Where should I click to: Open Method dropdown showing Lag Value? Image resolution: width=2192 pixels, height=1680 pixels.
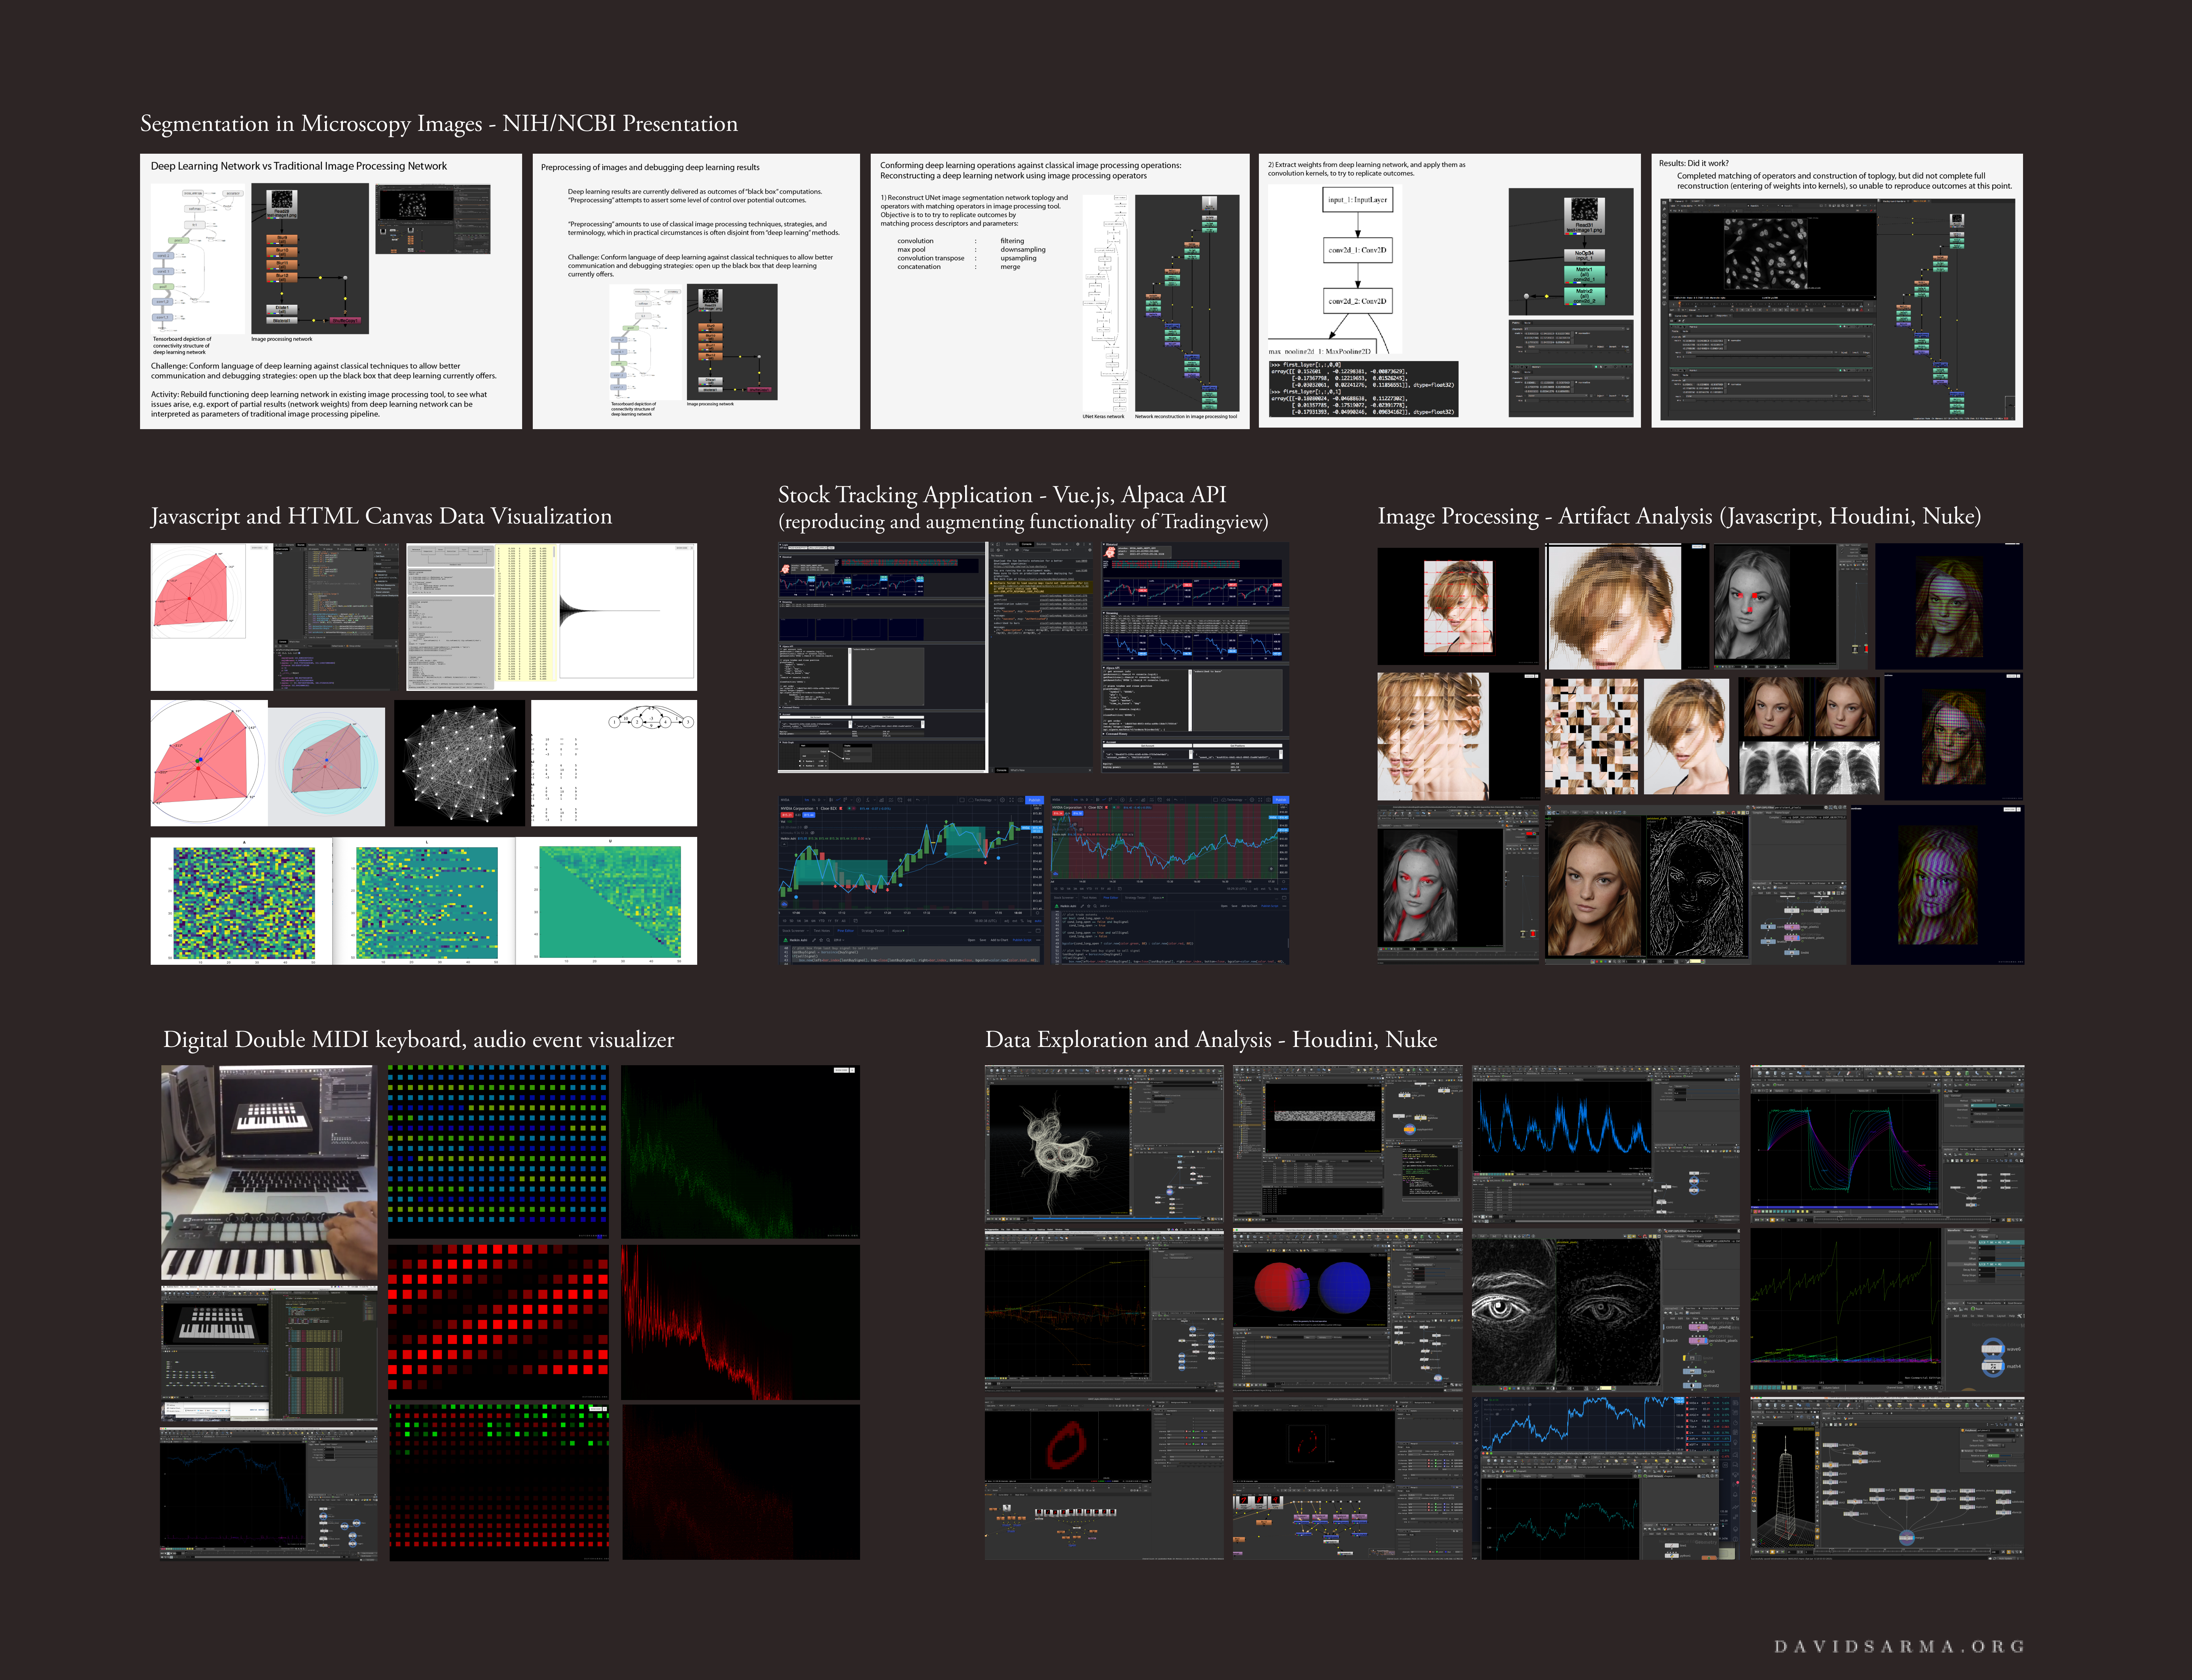(x=1983, y=1101)
